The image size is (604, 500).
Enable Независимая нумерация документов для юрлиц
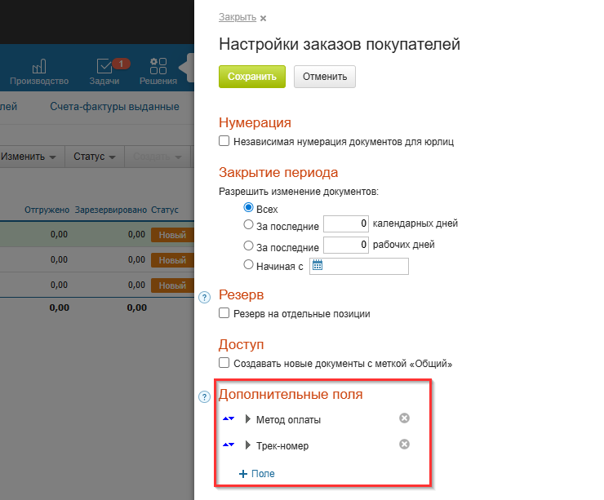coord(224,141)
